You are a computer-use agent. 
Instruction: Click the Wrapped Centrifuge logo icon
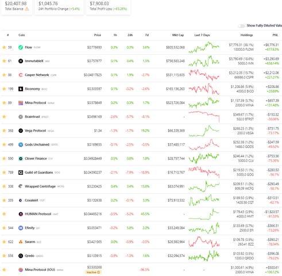coord(21,186)
